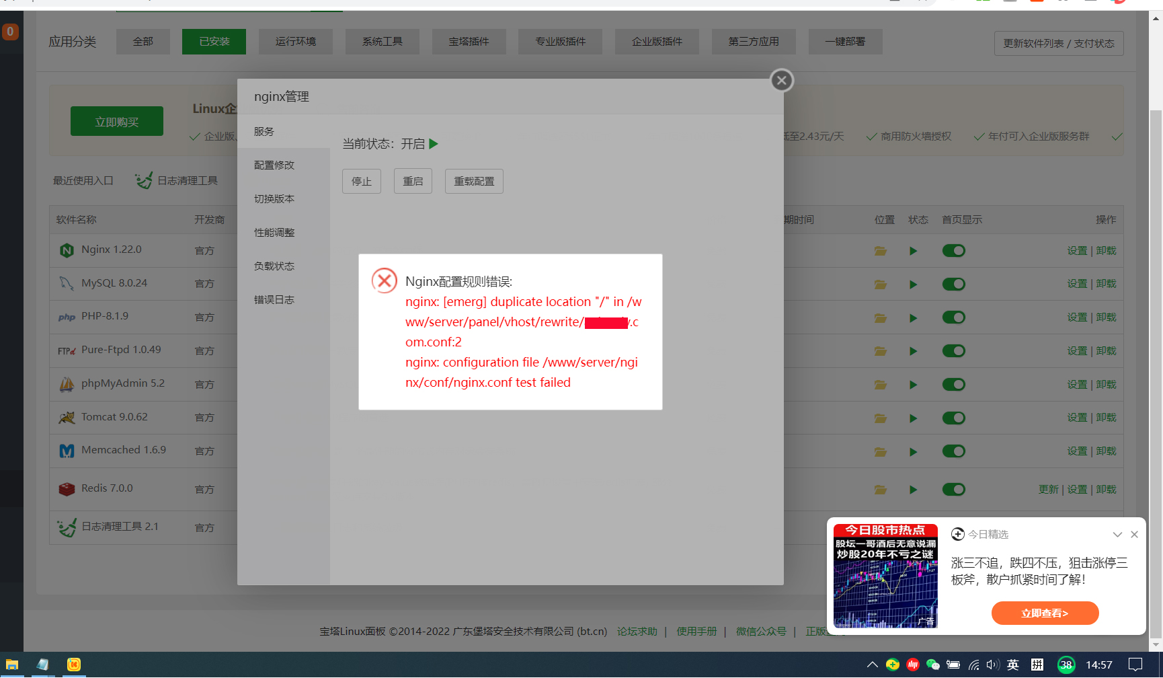Open the Nginx row folder location icon
This screenshot has height=678, width=1163.
(x=880, y=251)
